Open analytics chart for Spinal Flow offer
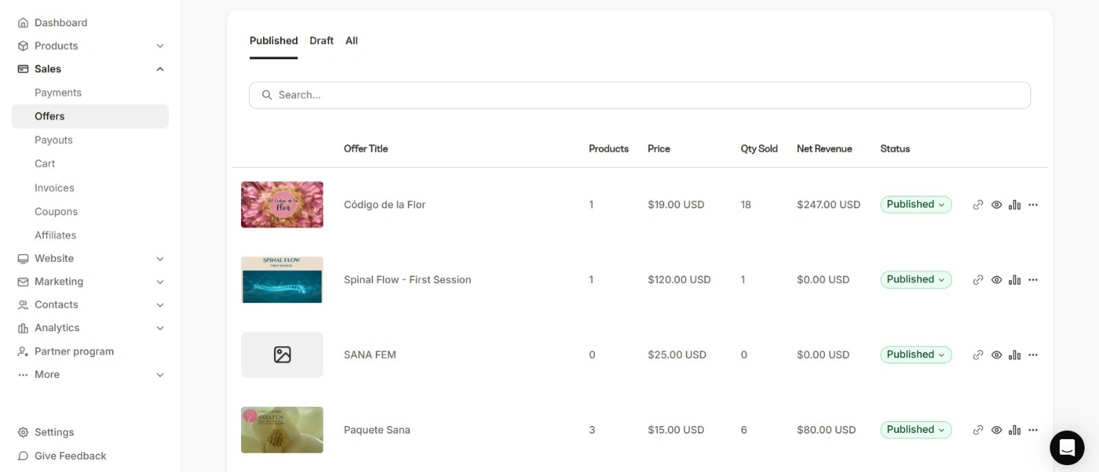Viewport: 1099px width, 472px height. 1015,280
